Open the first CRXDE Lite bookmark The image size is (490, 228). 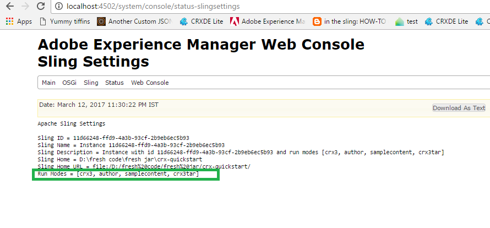(x=202, y=21)
